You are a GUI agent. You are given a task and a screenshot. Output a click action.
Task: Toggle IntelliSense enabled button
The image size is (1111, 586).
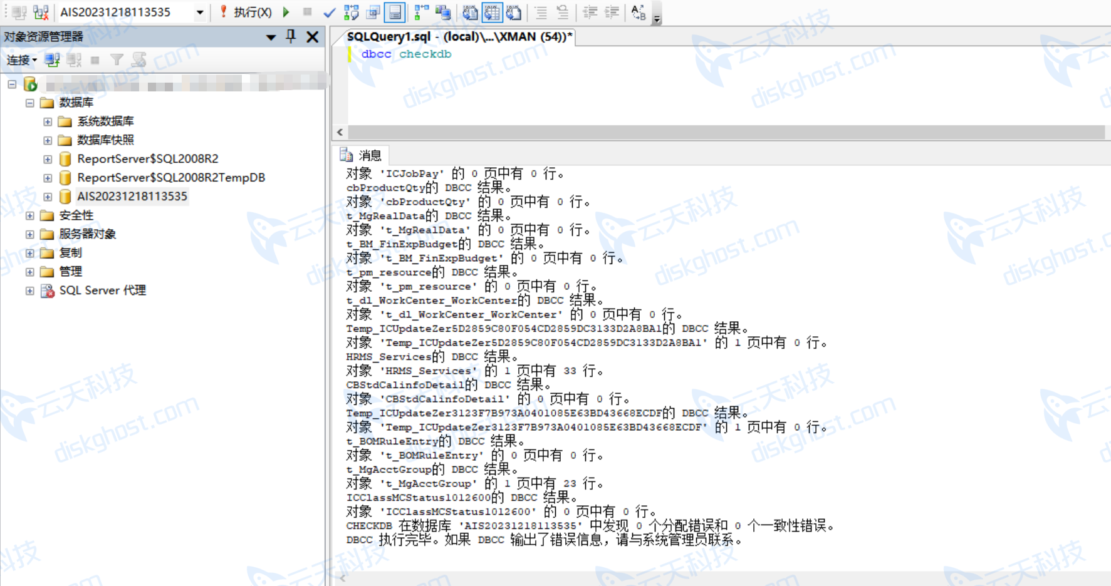pyautogui.click(x=395, y=12)
